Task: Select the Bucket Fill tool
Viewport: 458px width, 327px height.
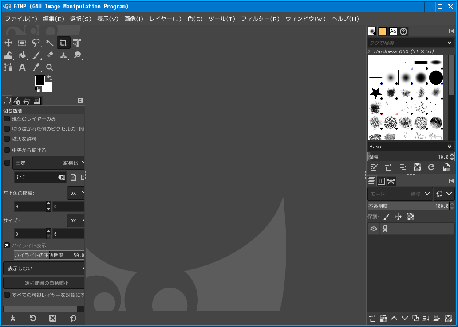Action: (x=22, y=55)
